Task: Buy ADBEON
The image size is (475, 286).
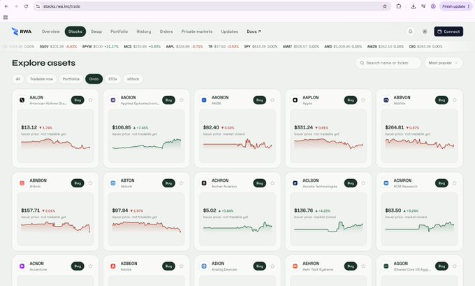Action: 168,266
